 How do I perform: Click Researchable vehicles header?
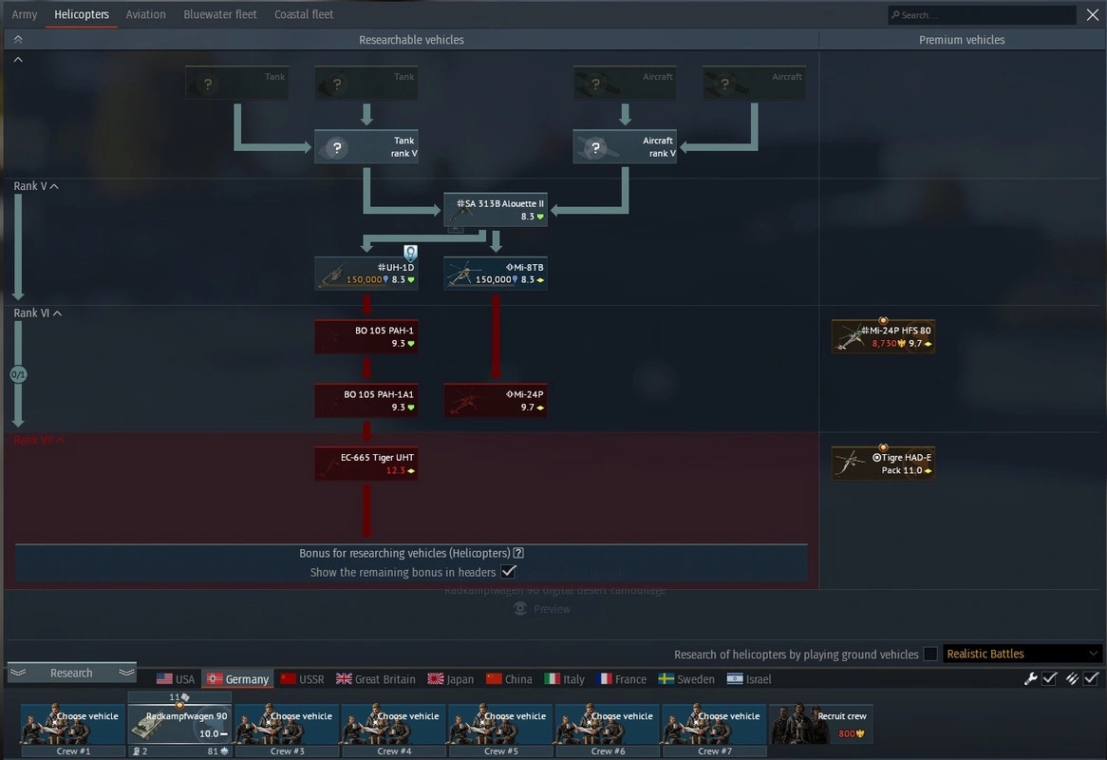[x=411, y=40]
